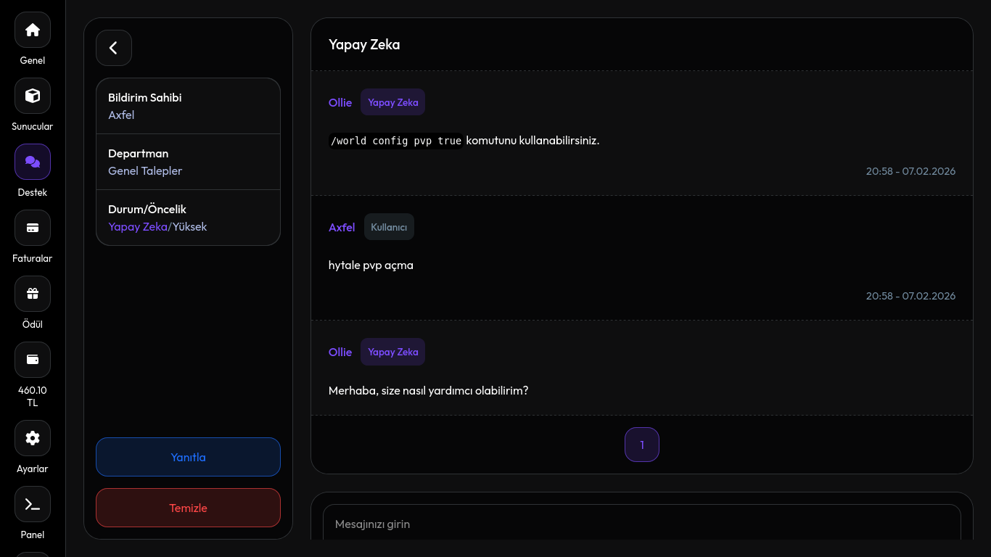Open Ayarlar gear icon
The height and width of the screenshot is (557, 991).
click(x=33, y=438)
